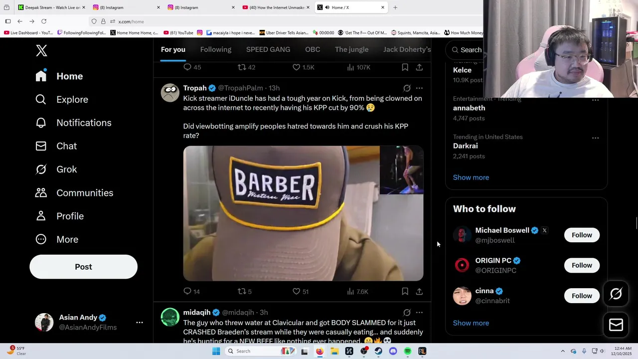Switch to the Jack Doherty's tab
Viewport: 638px width, 359px height.
pos(407,49)
